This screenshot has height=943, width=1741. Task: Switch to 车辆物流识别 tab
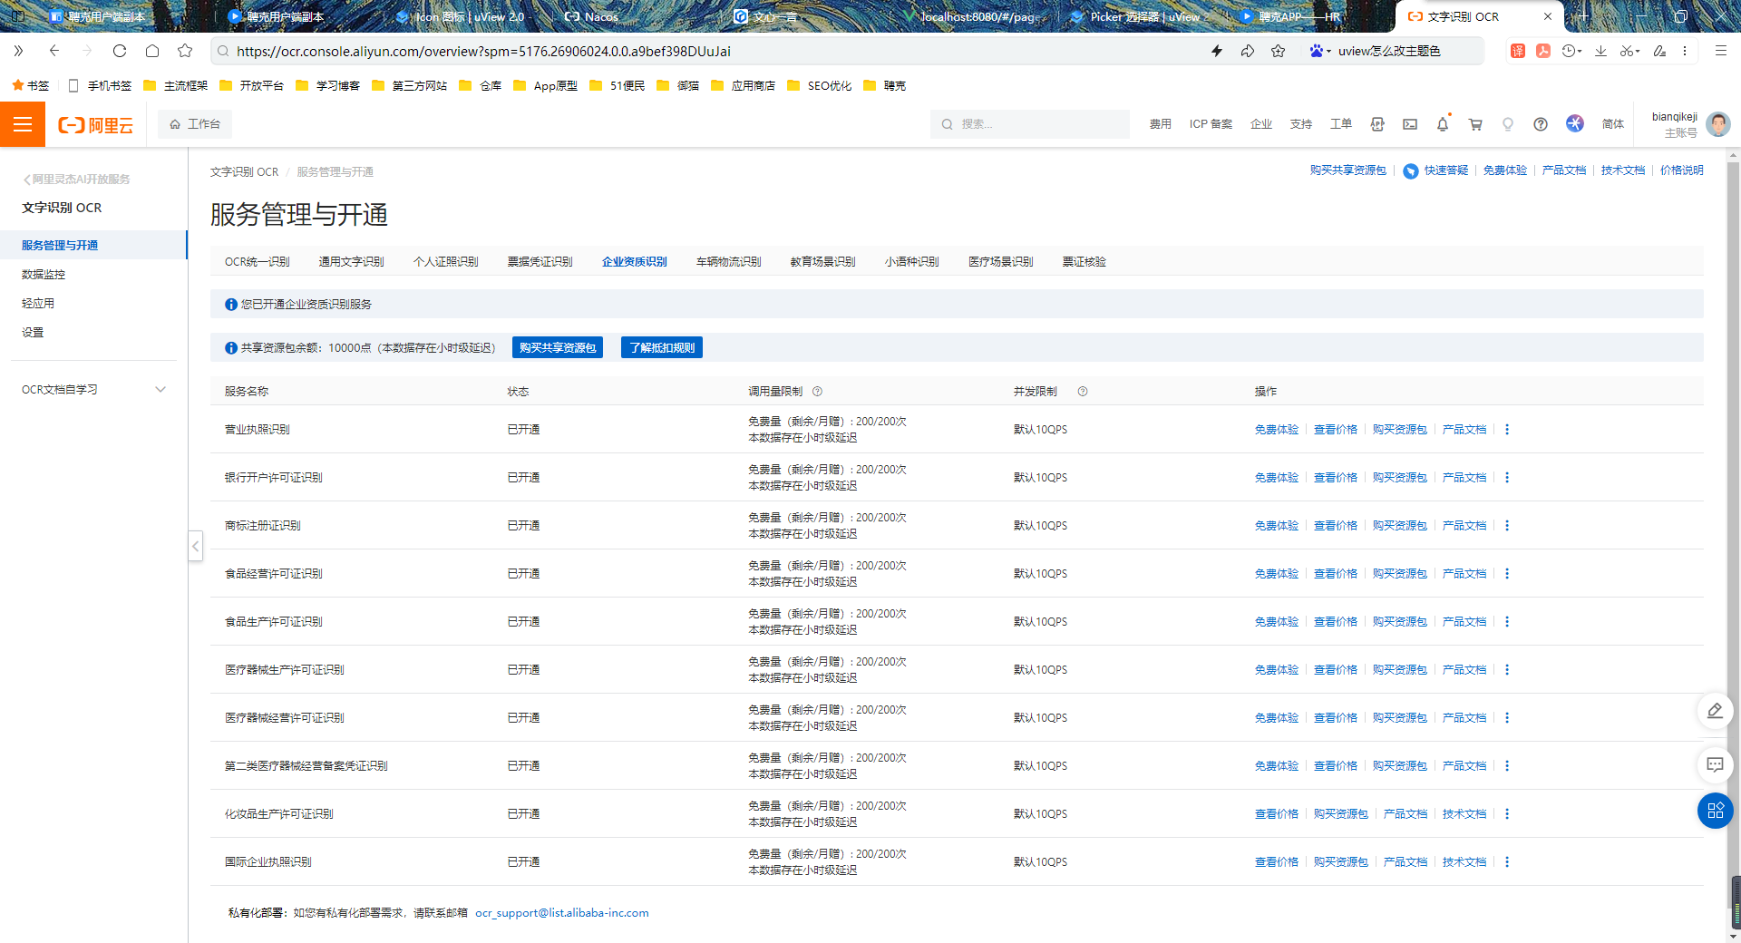pyautogui.click(x=729, y=262)
